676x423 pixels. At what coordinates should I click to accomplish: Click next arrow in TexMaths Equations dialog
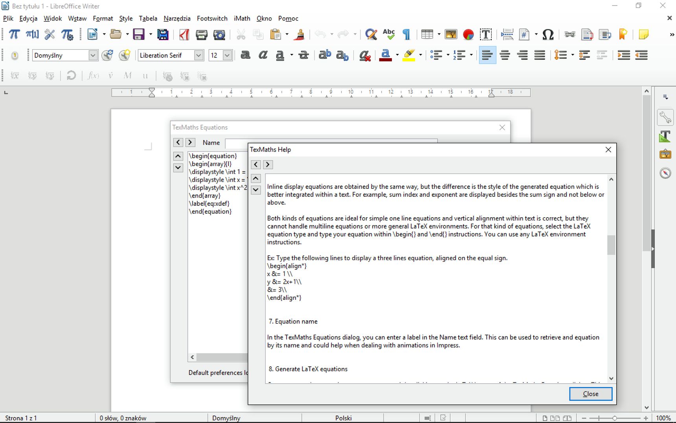[x=190, y=142]
